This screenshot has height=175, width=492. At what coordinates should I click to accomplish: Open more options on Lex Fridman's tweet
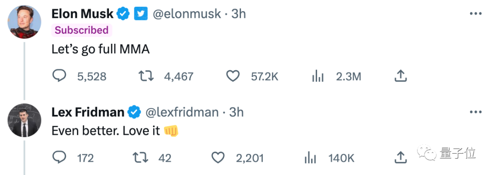click(475, 112)
